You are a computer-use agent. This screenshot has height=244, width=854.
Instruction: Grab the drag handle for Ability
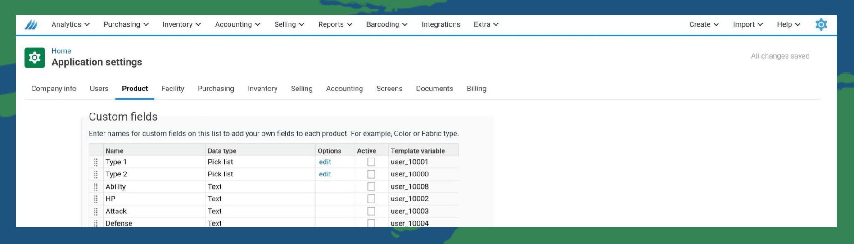click(x=96, y=187)
